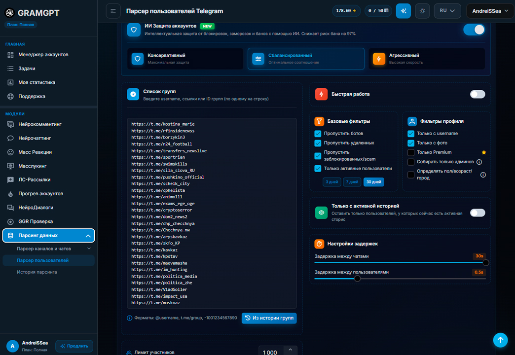Select the Агрессивный protection mode
Screen dimensions: 515x355
tap(426, 59)
